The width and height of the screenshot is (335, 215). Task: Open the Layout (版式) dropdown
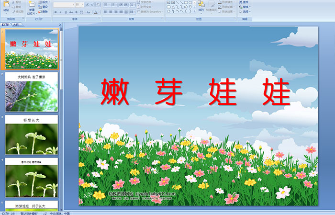coord(44,2)
